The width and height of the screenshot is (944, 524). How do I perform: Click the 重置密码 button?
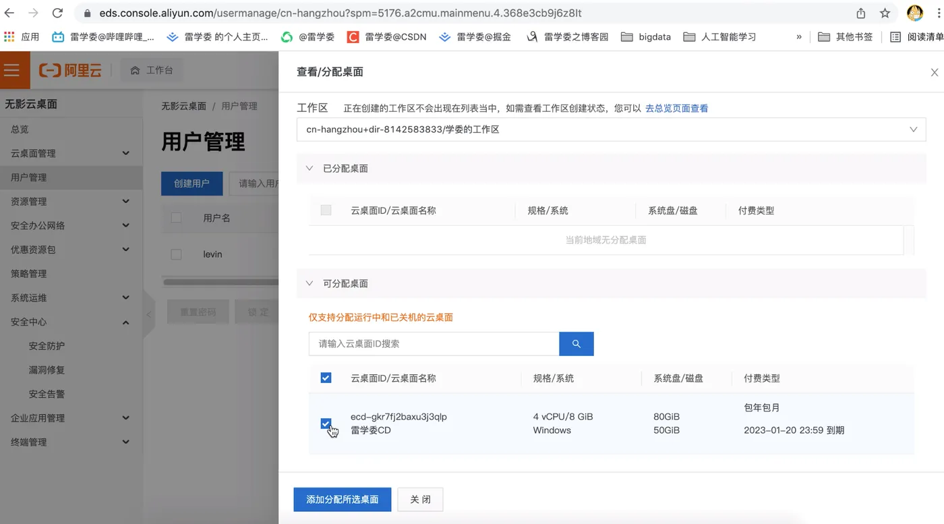point(198,312)
